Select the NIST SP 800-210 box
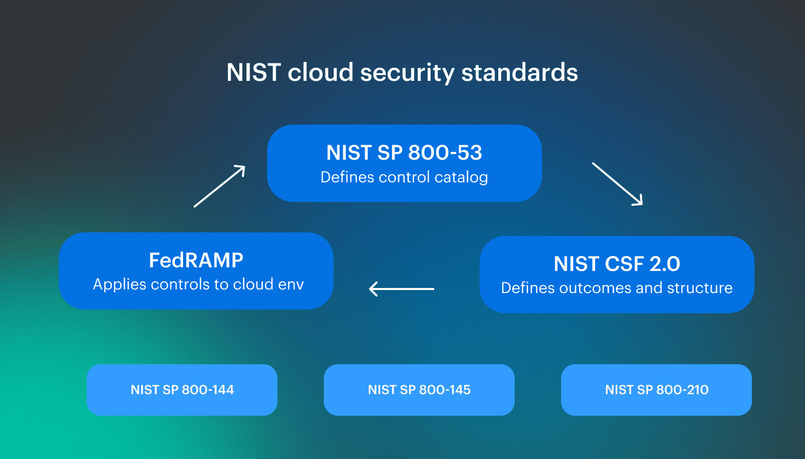Viewport: 805px width, 459px height. click(656, 390)
